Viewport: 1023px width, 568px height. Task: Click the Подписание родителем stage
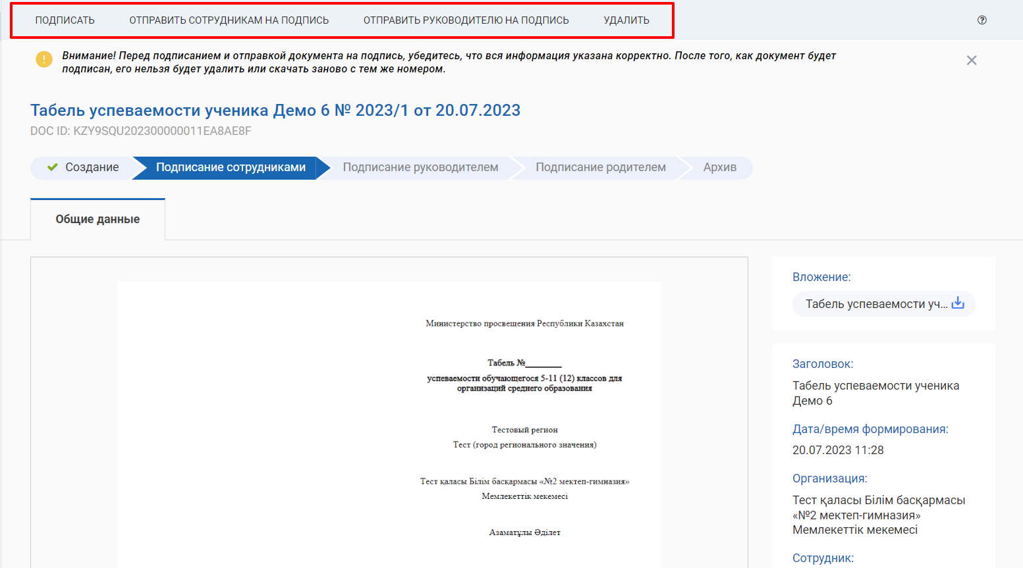600,167
